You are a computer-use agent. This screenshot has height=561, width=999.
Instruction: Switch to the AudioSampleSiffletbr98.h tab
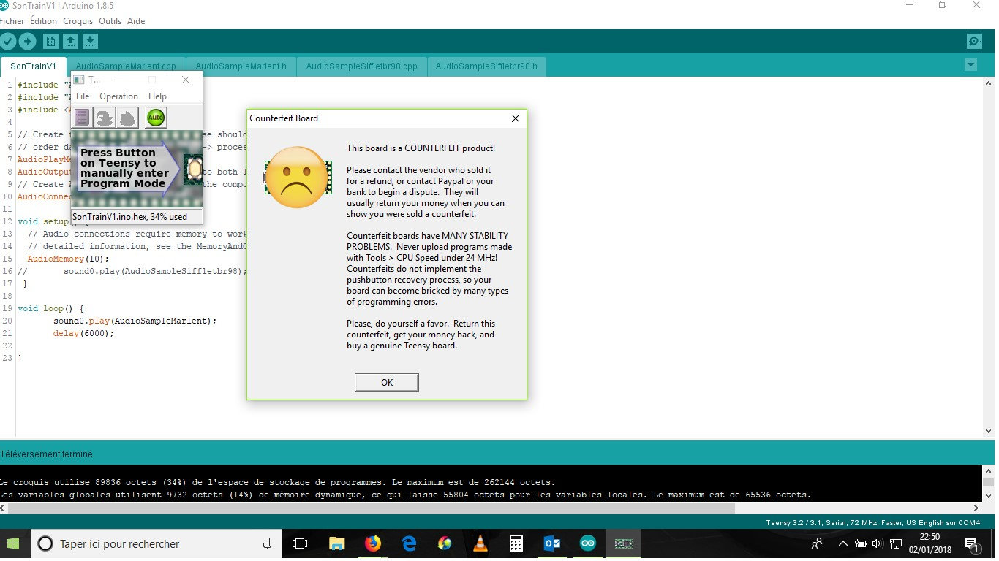tap(486, 66)
